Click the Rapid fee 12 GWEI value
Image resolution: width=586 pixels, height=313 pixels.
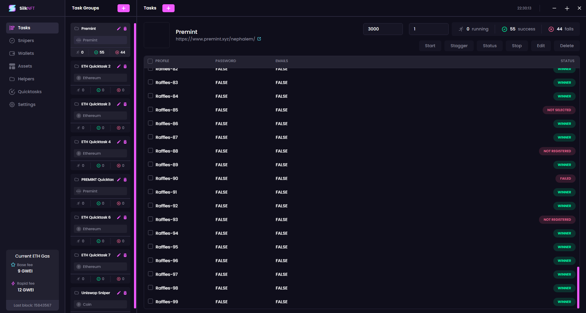click(26, 290)
